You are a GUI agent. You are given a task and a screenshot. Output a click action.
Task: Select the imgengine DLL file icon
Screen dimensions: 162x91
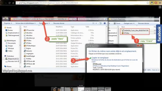25,54
